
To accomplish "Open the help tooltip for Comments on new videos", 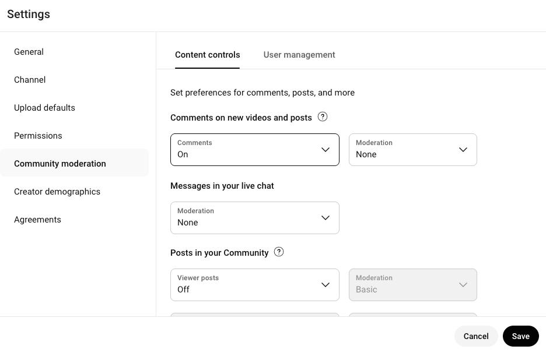I will click(323, 117).
